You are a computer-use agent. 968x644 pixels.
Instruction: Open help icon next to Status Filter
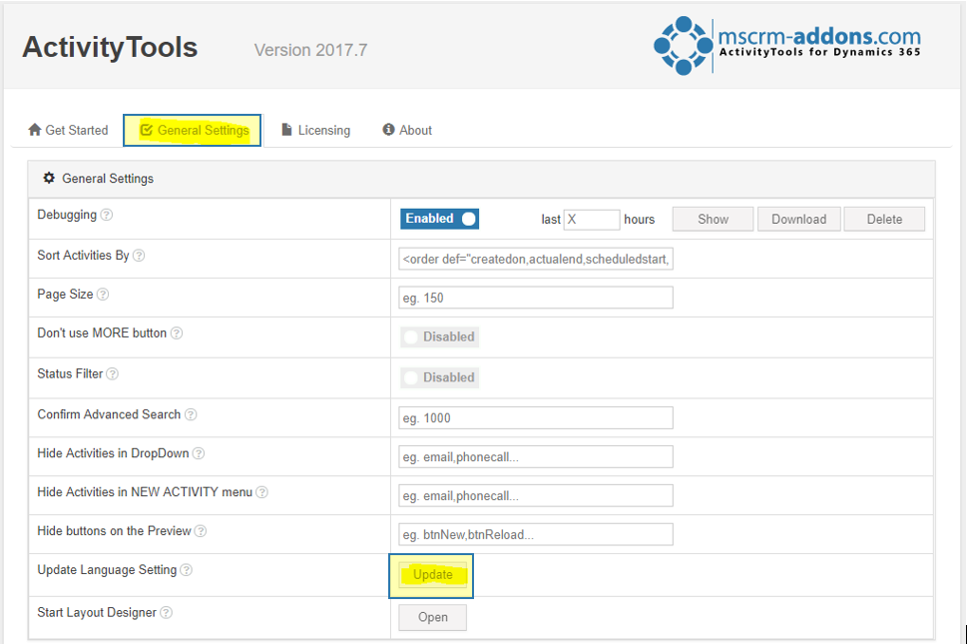tap(113, 374)
